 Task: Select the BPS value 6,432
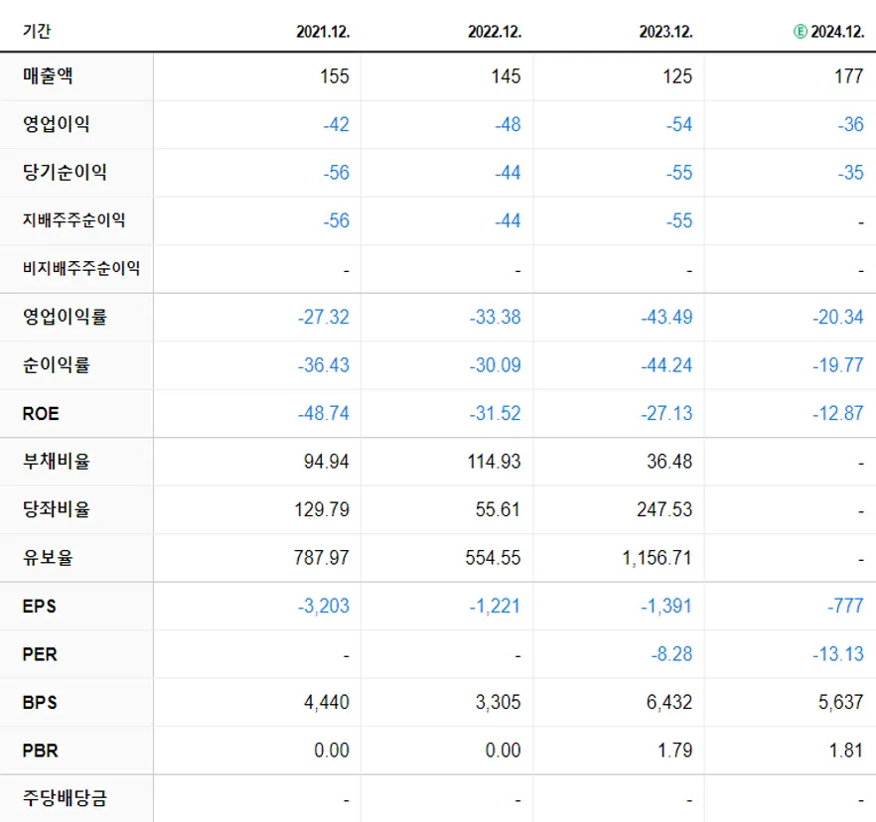pos(669,703)
